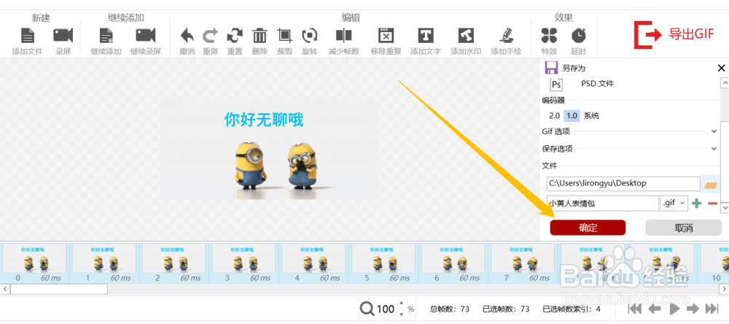The height and width of the screenshot is (324, 729).
Task: Click the 你好无聊哦 text in preview
Action: click(x=264, y=120)
